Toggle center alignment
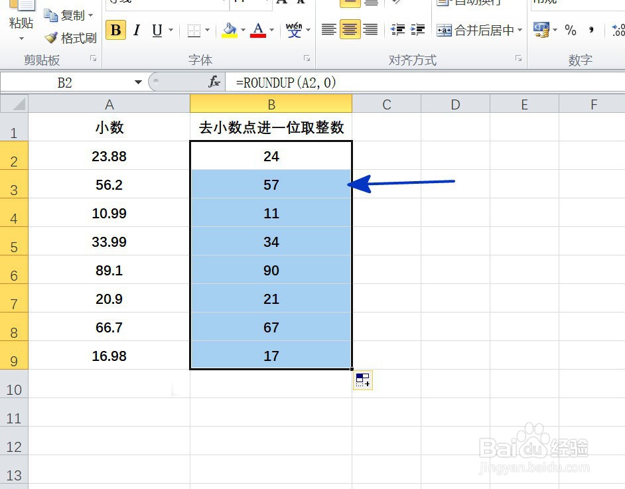 click(x=350, y=30)
